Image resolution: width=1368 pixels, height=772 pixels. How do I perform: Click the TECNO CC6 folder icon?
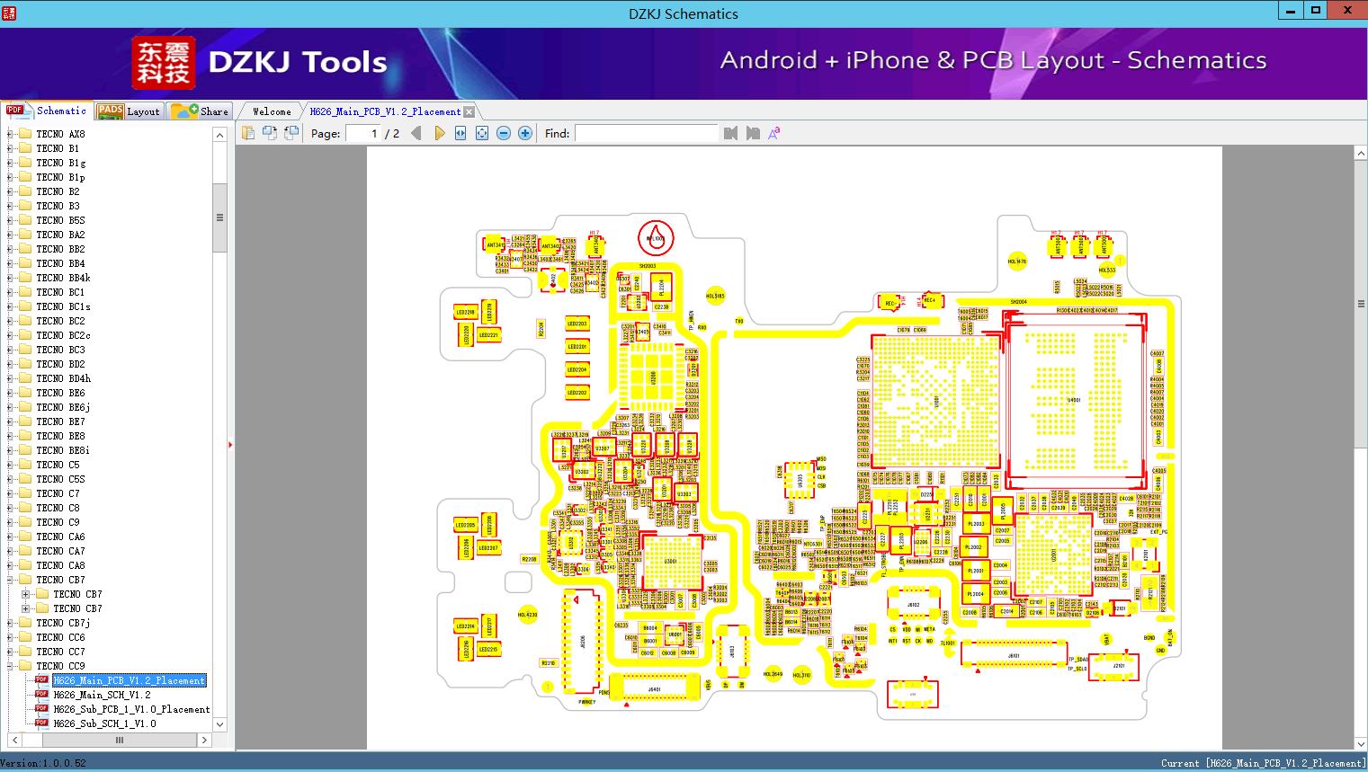25,637
